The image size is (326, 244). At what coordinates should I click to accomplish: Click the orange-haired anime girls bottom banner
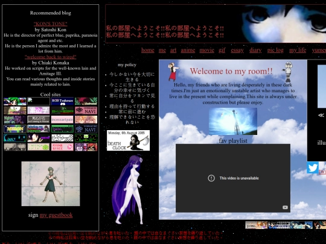(257, 225)
